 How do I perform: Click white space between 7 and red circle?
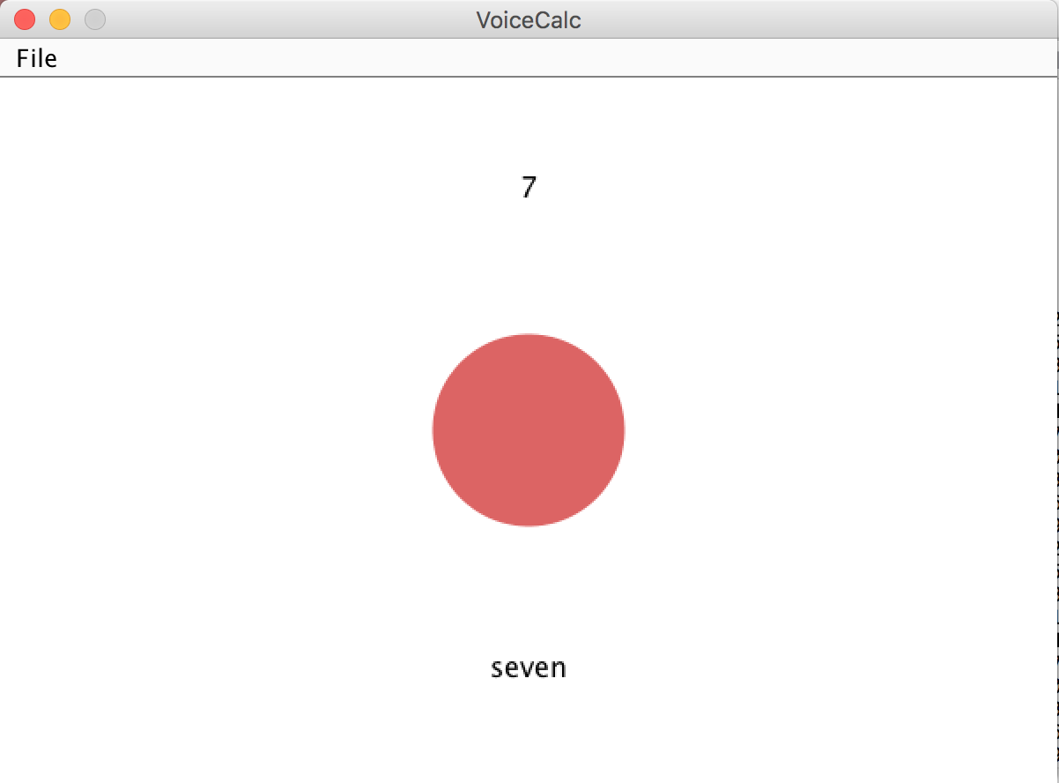click(529, 266)
